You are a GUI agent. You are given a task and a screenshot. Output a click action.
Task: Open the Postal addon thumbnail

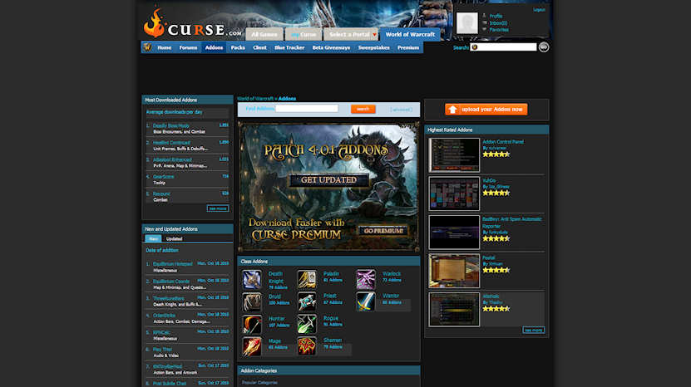[454, 271]
